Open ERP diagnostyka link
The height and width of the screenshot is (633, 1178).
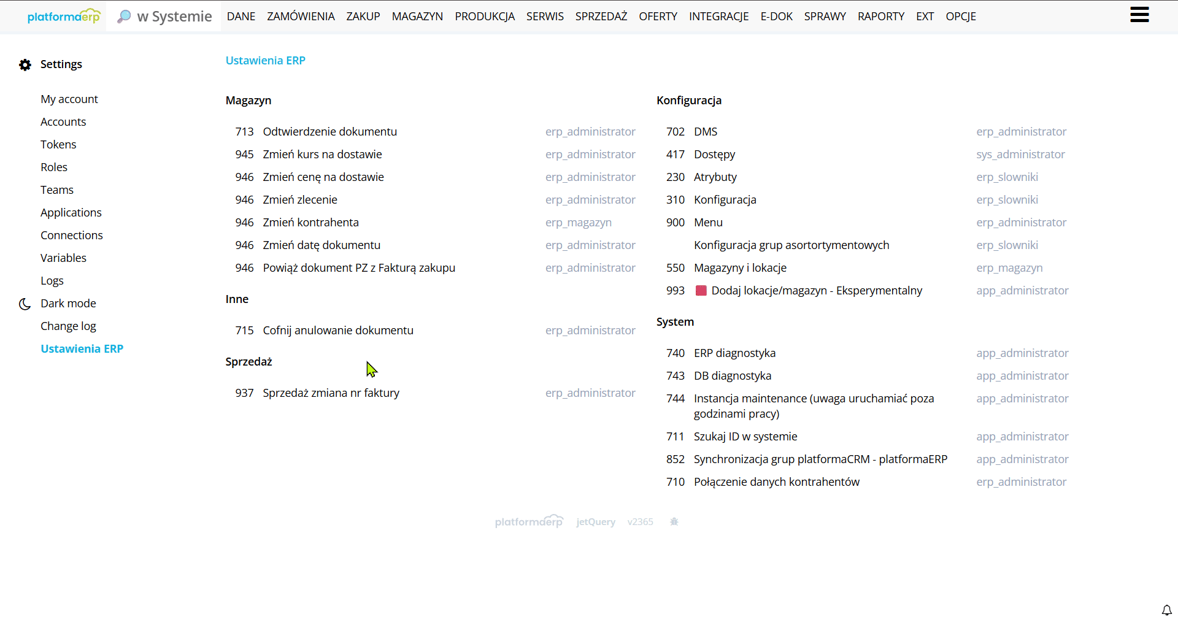[734, 353]
